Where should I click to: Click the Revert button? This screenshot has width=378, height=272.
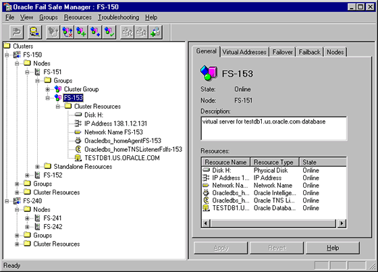[x=277, y=248]
